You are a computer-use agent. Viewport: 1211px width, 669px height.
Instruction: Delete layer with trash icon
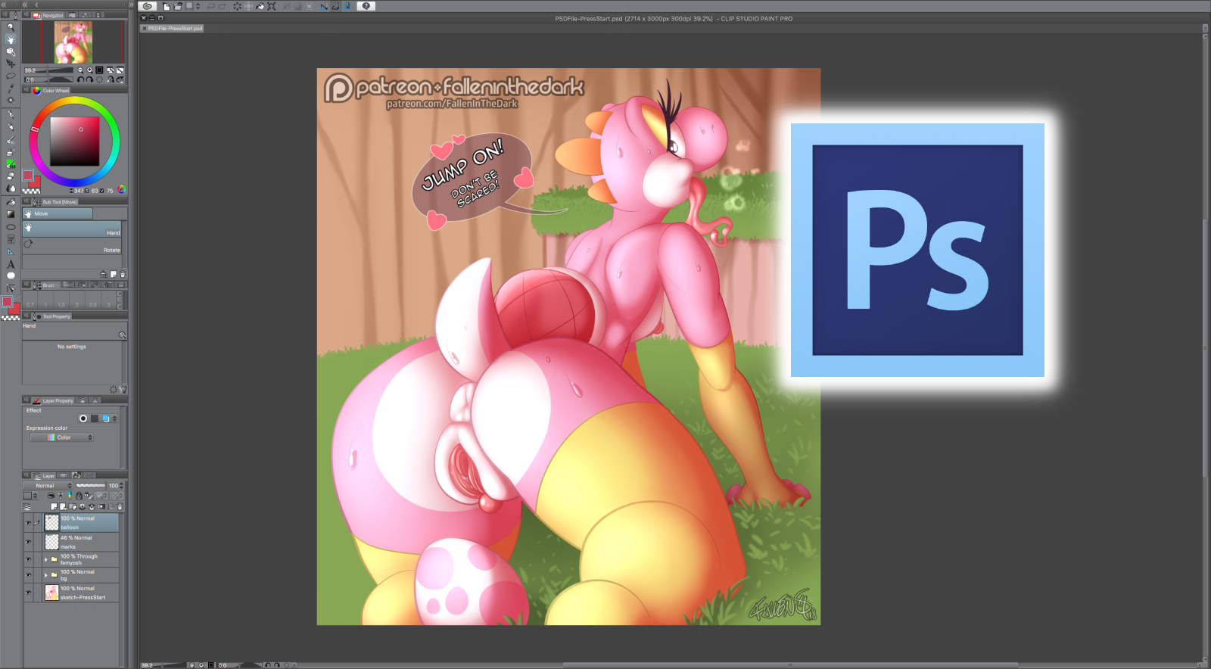coord(120,507)
